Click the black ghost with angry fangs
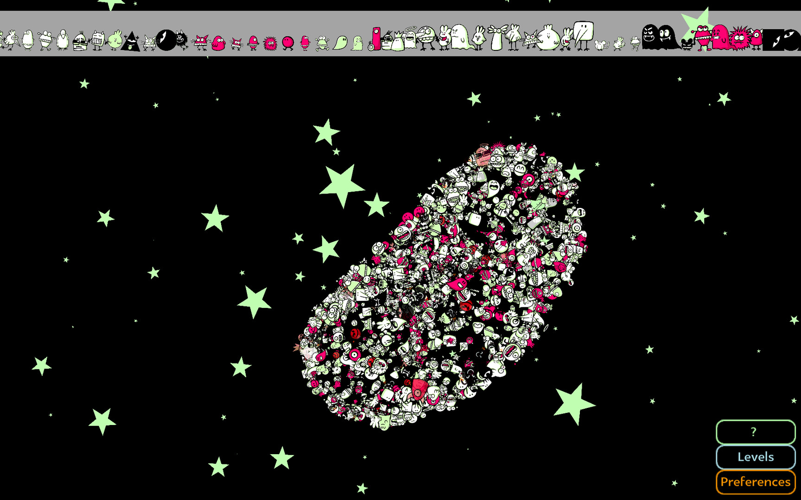801x500 pixels. pyautogui.click(x=650, y=37)
